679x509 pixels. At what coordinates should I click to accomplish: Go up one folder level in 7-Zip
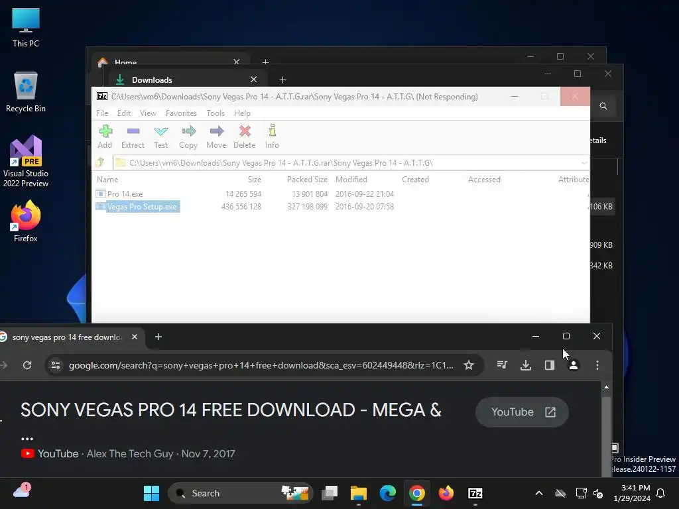tap(101, 163)
